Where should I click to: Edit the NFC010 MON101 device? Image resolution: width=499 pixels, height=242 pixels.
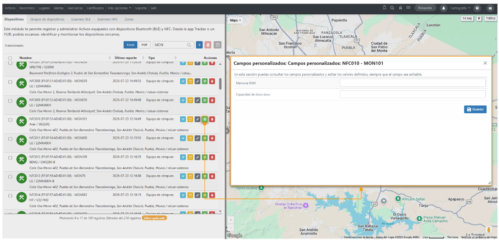click(x=198, y=119)
